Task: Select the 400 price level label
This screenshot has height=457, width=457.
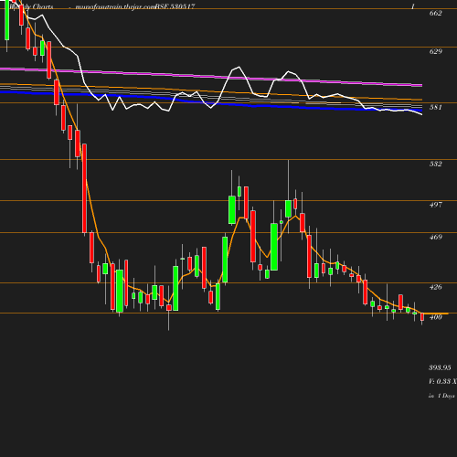Action: click(435, 317)
